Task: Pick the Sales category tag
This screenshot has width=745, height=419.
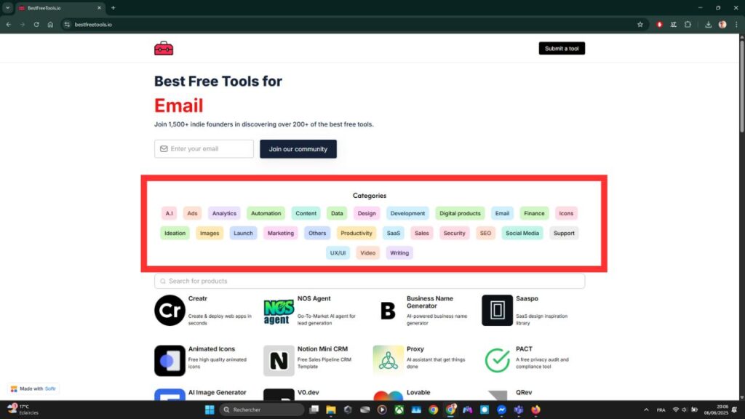Action: pos(421,234)
